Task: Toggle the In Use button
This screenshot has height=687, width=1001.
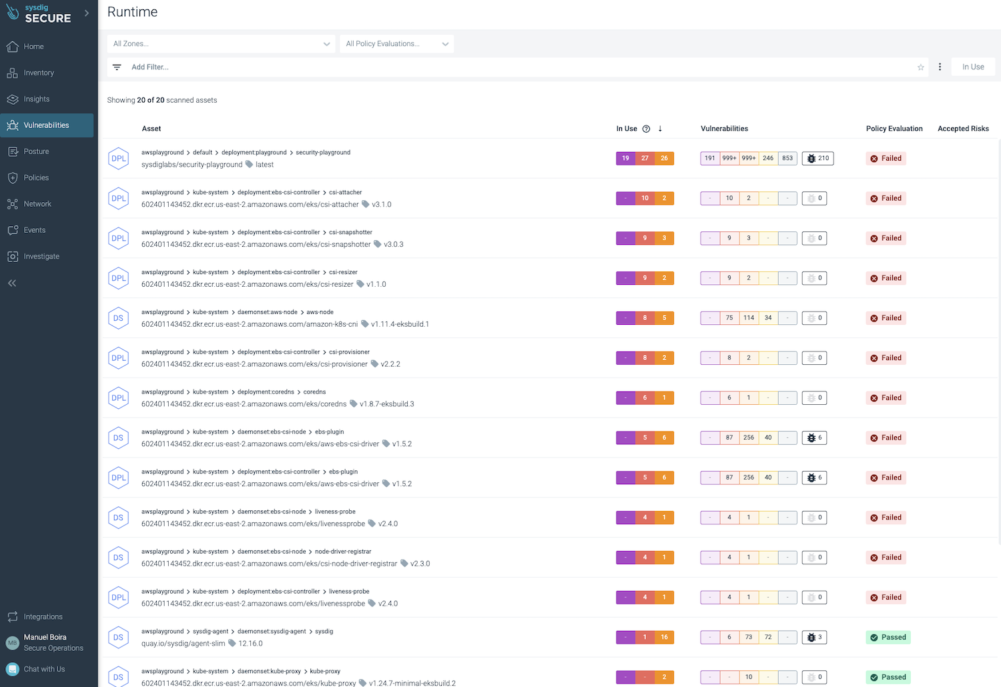Action: [973, 67]
